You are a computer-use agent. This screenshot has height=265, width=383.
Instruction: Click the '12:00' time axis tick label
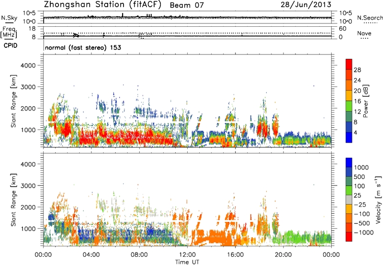point(187,255)
